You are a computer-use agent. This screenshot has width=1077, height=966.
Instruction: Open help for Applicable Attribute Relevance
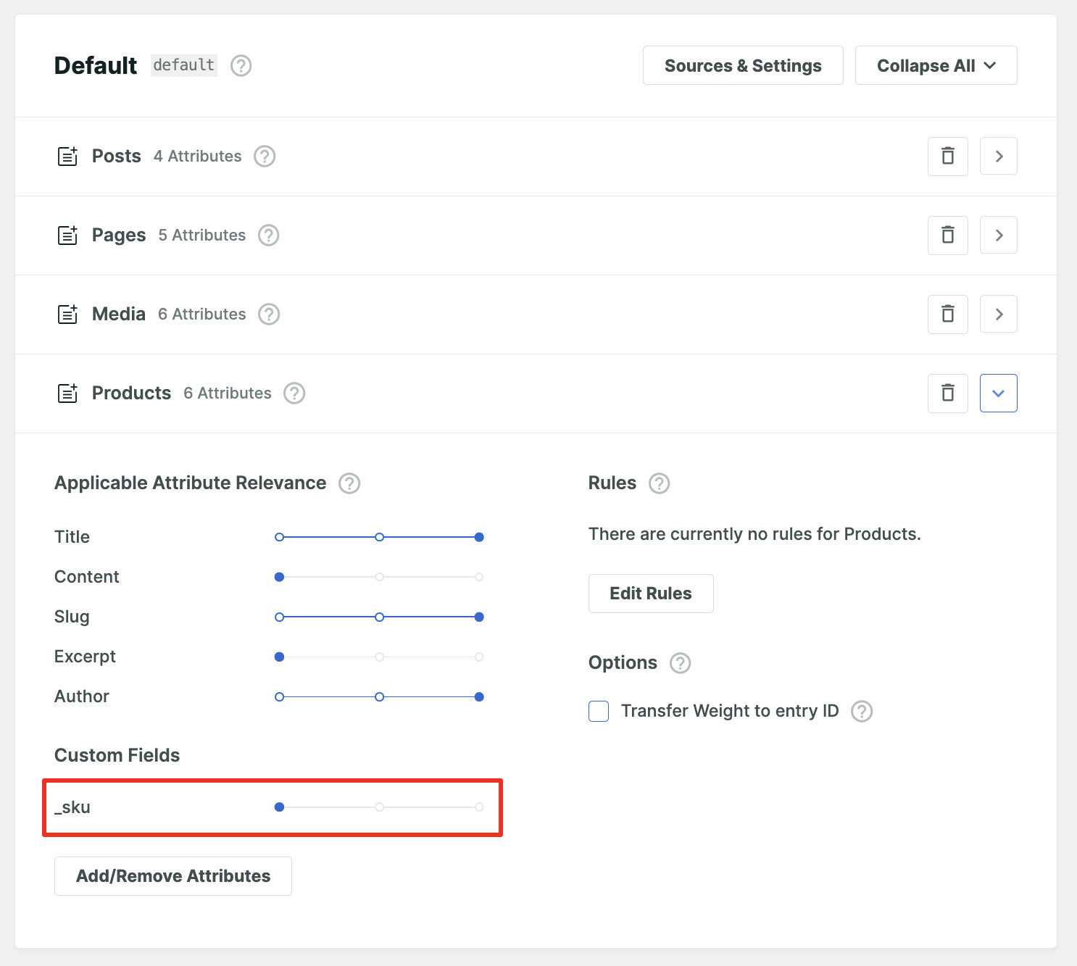(x=349, y=483)
